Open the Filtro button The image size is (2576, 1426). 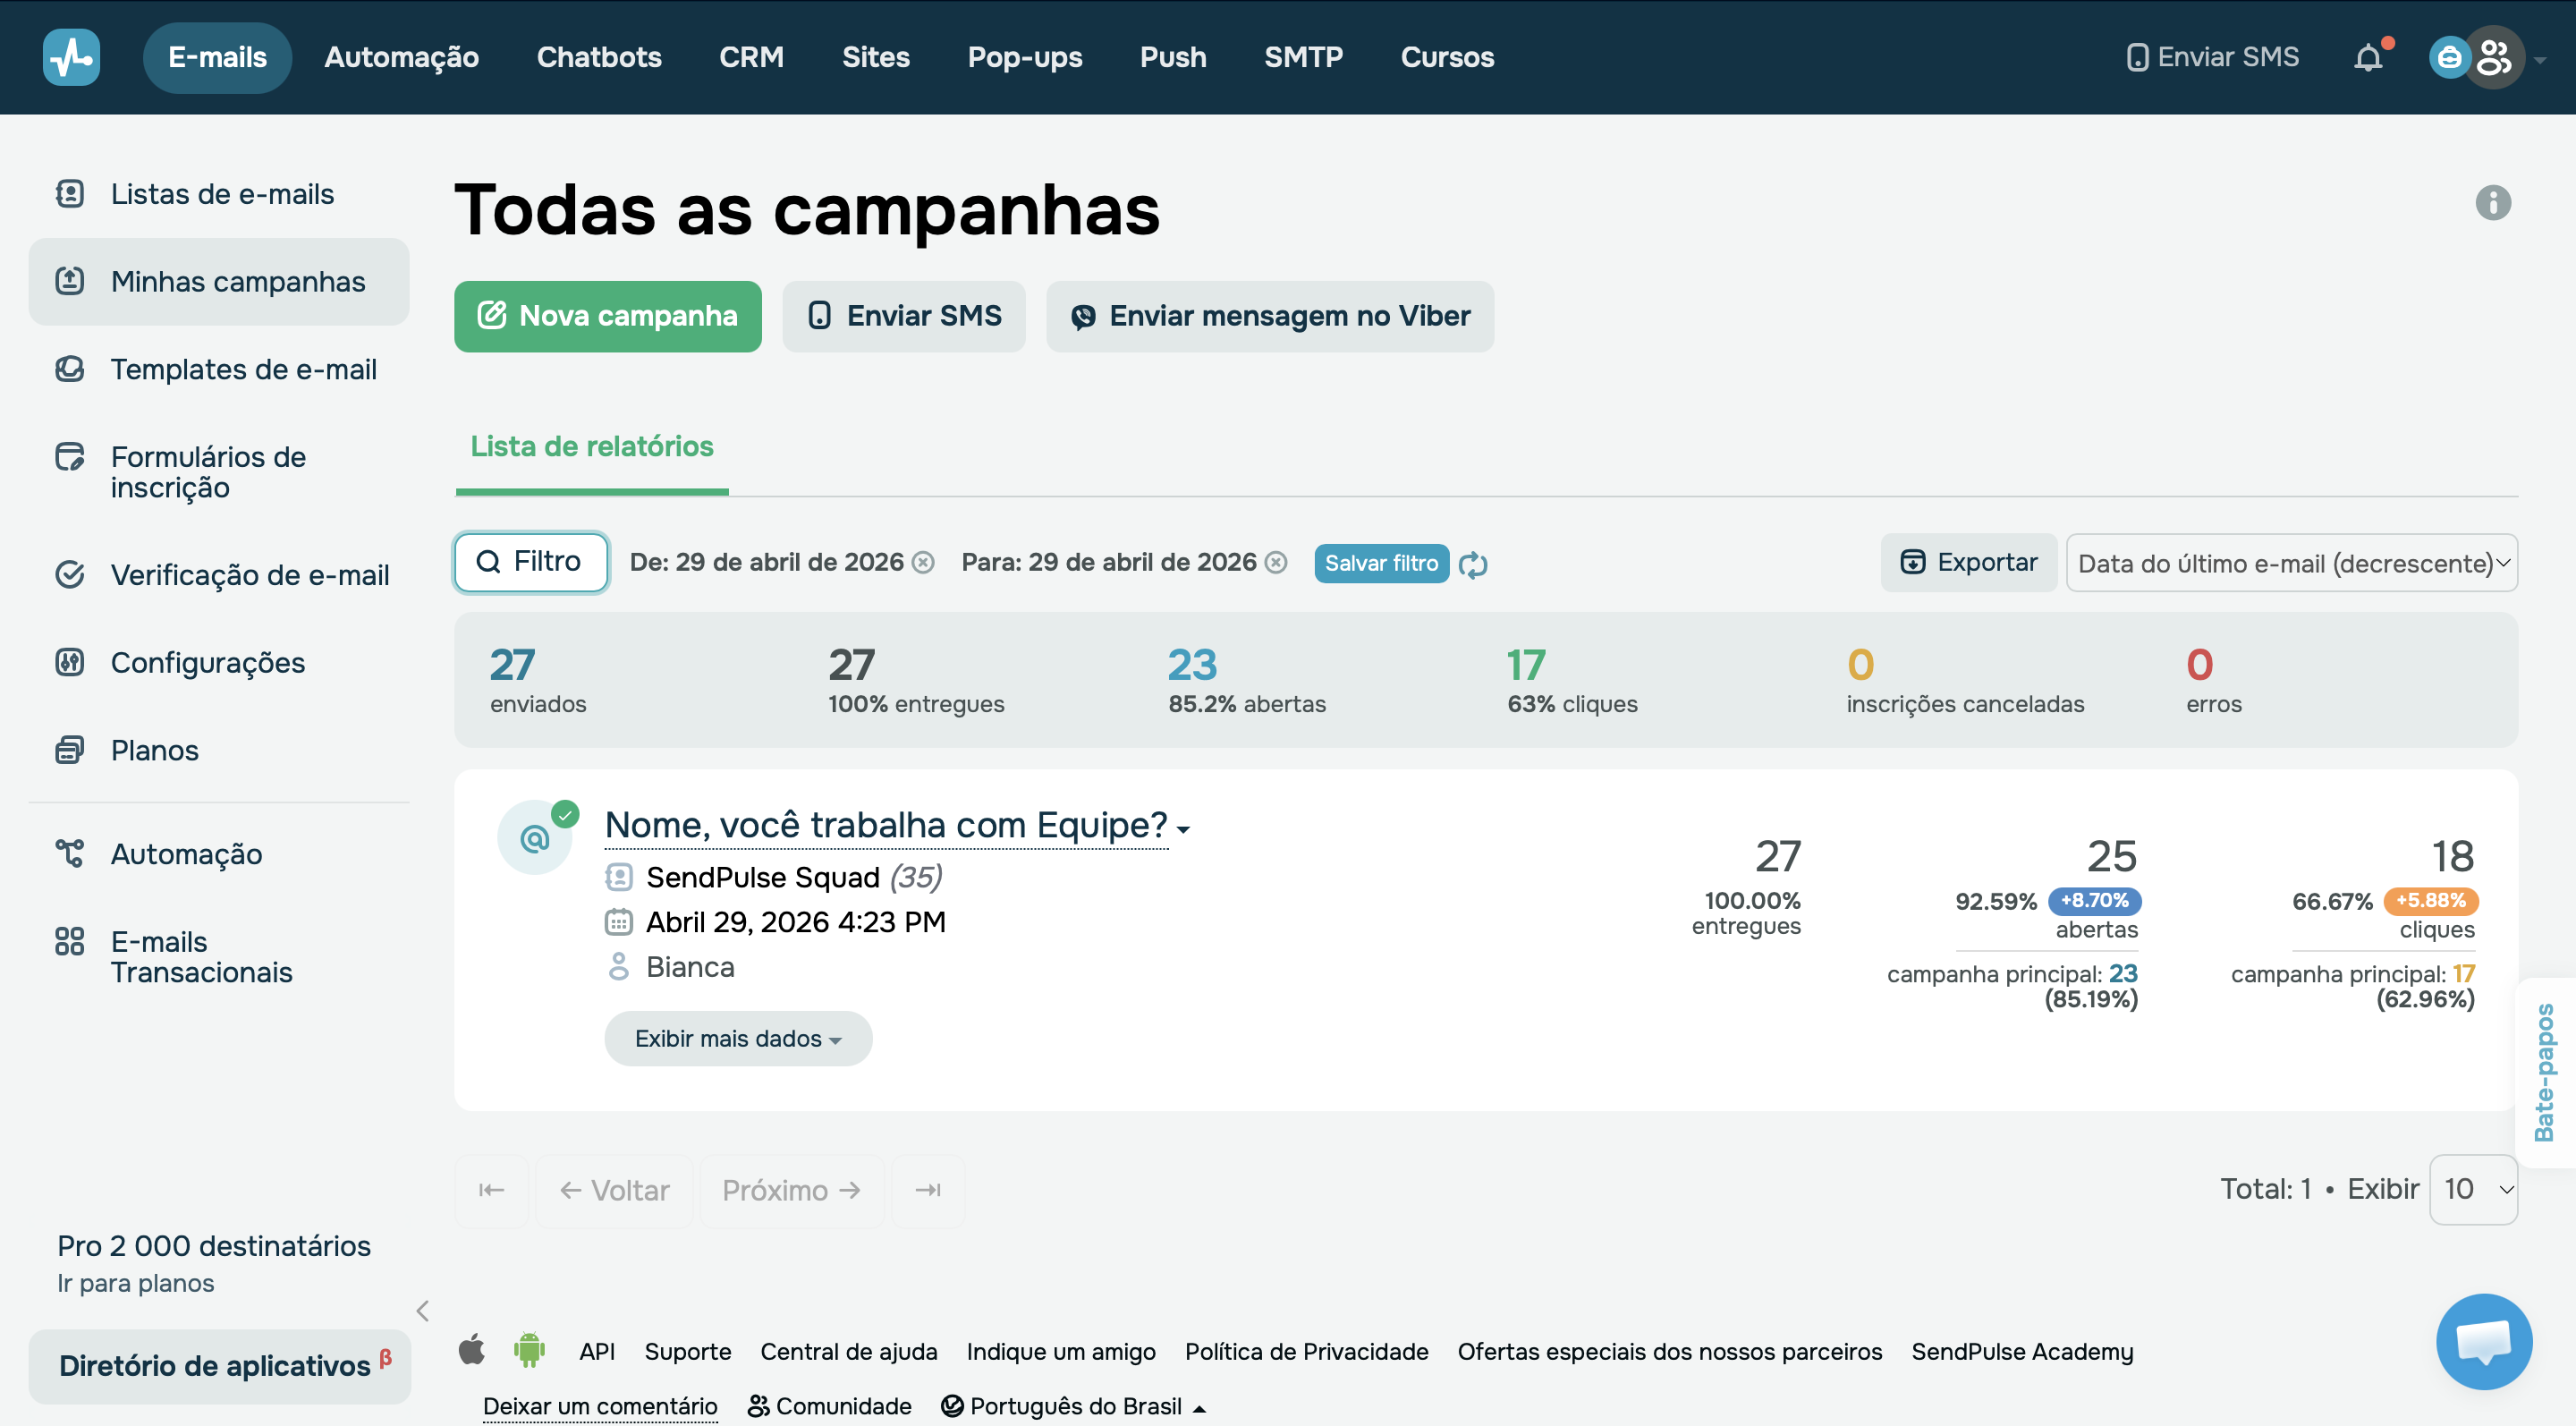click(x=531, y=562)
